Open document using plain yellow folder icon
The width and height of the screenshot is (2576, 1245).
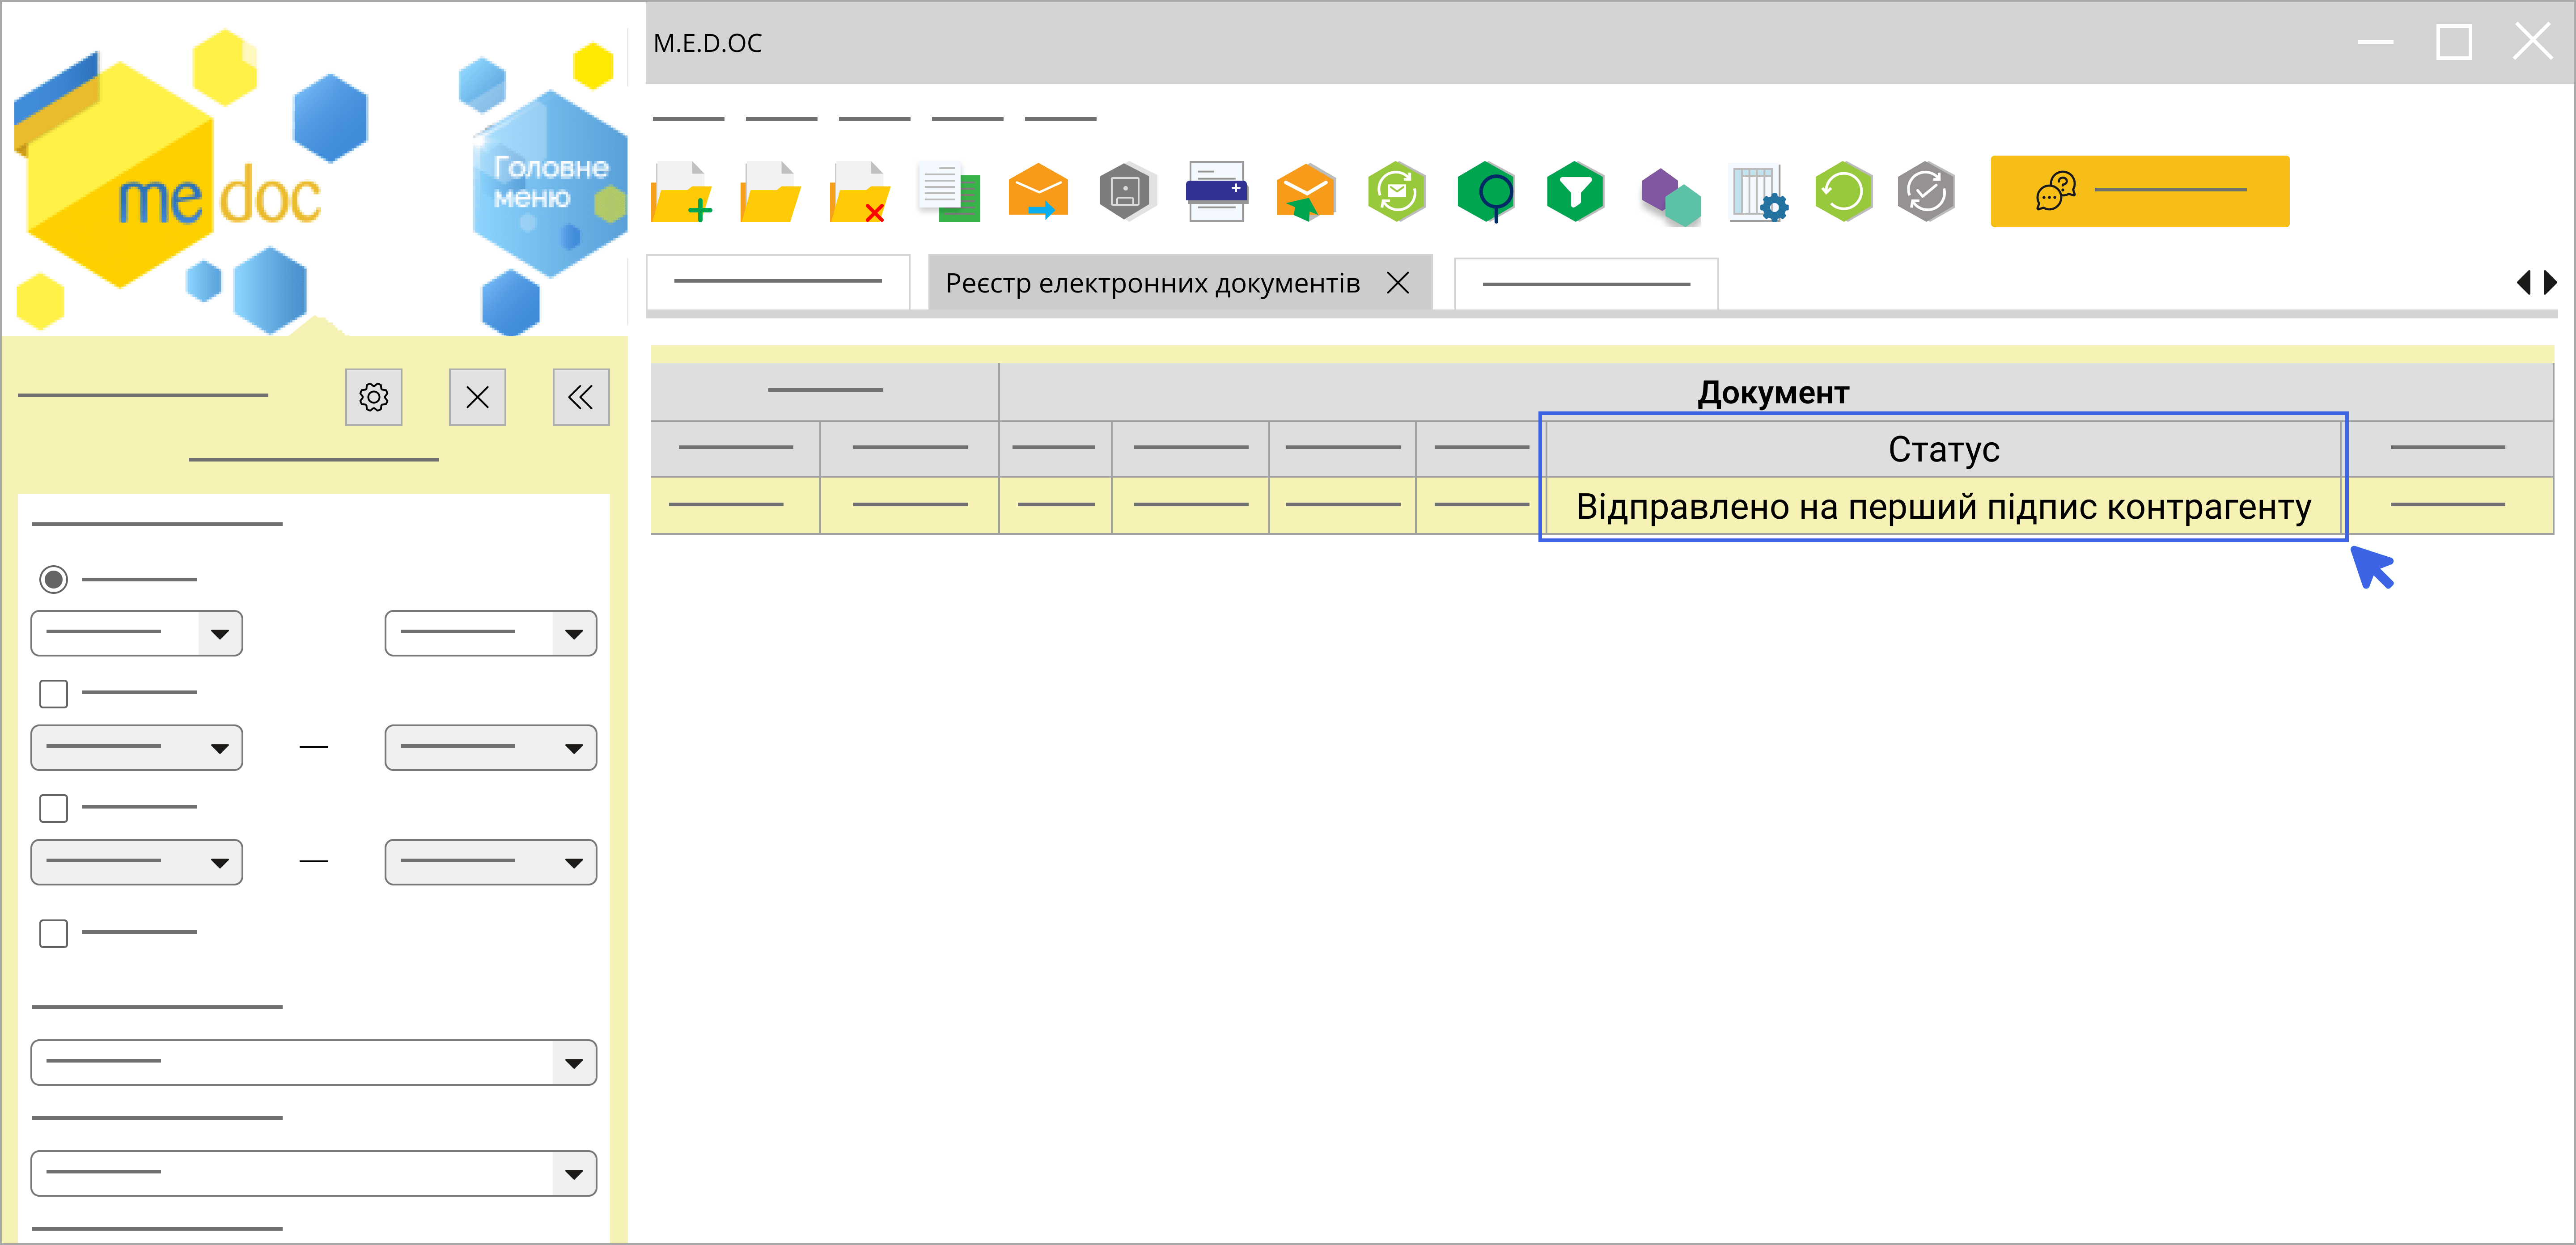[x=770, y=191]
